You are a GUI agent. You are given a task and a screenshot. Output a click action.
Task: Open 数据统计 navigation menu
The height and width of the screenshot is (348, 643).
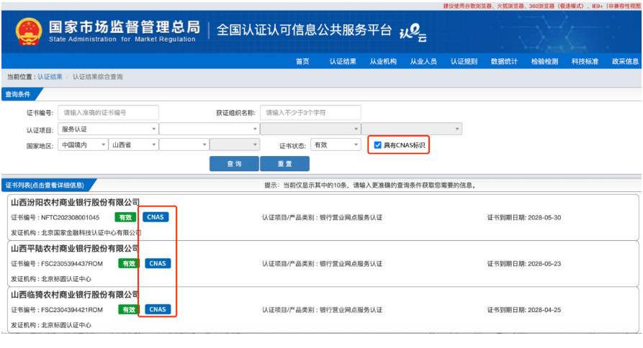[504, 61]
